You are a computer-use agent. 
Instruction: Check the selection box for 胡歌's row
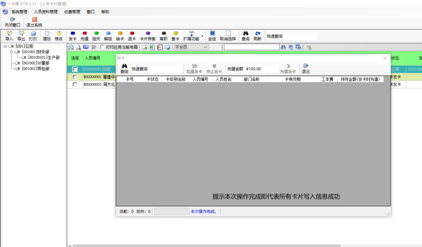(75, 69)
